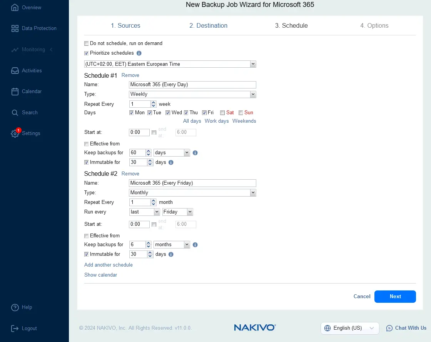Uncheck the Mon day checkbox
Screen dimensions: 431x342
(131, 113)
